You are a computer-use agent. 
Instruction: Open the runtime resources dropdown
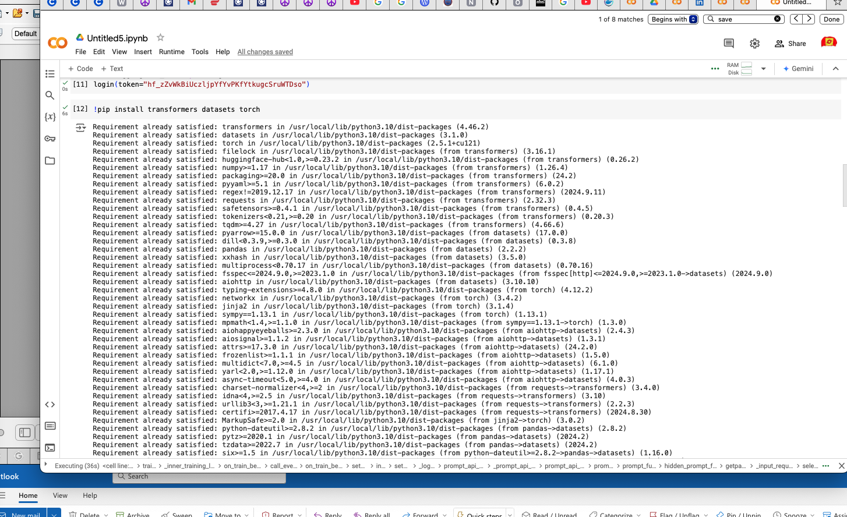click(764, 69)
